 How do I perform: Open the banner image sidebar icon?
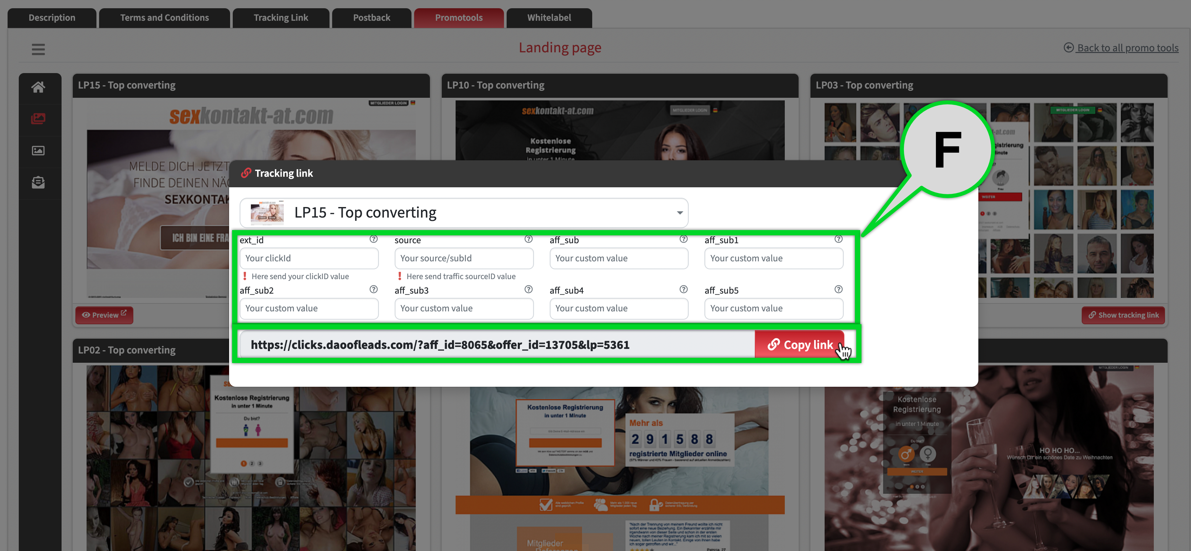[x=38, y=151]
